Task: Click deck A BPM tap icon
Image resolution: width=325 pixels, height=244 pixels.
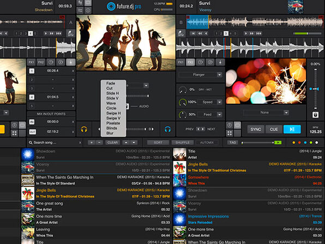Action: pos(71,33)
